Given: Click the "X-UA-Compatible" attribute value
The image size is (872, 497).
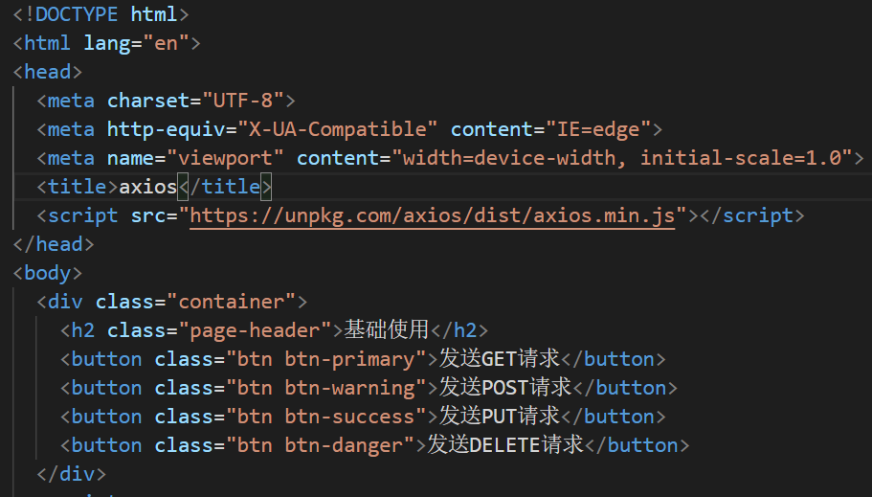Looking at the screenshot, I should tap(337, 129).
